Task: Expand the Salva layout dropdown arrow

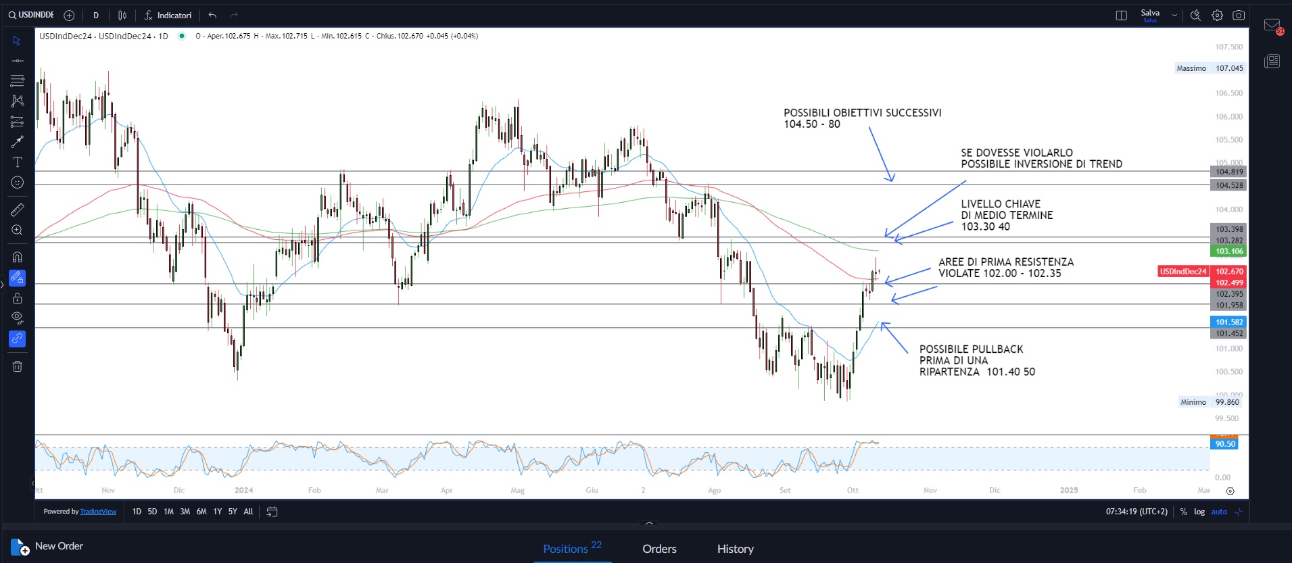Action: [1174, 16]
